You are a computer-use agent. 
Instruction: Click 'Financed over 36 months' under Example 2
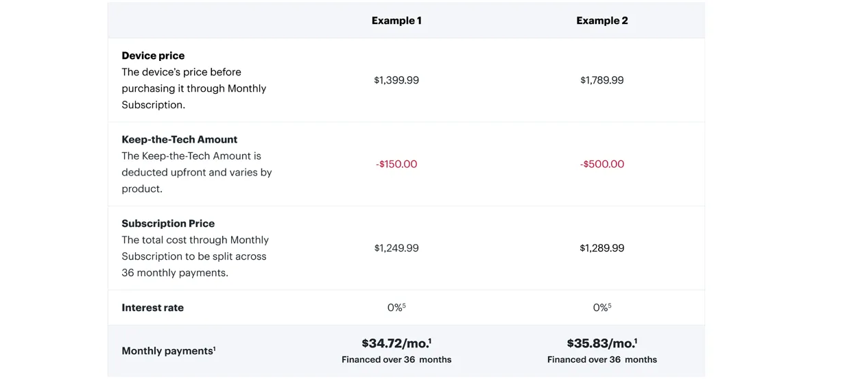click(x=602, y=360)
